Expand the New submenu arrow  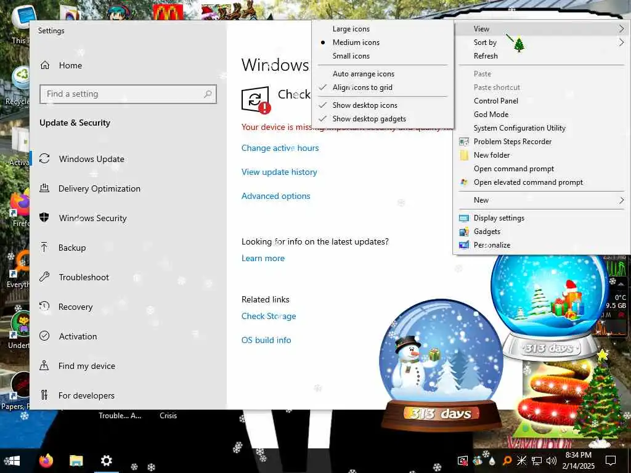[x=621, y=200]
